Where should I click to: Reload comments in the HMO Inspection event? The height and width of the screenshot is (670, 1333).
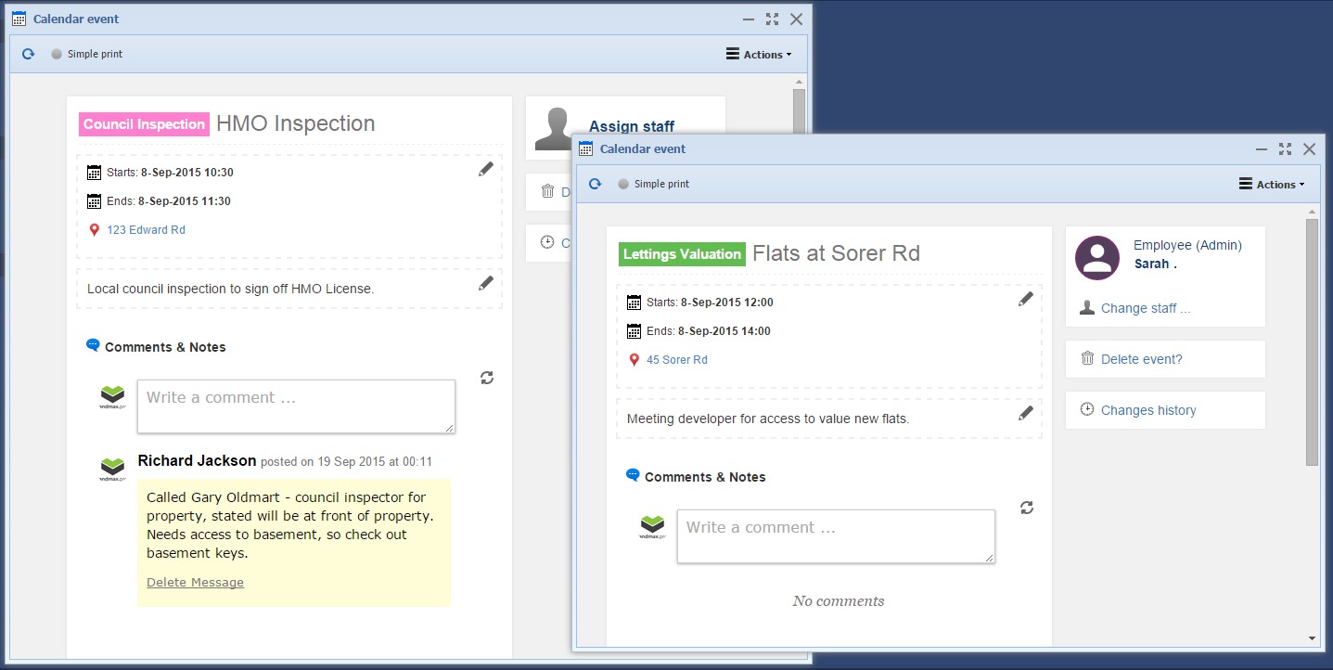pos(487,378)
